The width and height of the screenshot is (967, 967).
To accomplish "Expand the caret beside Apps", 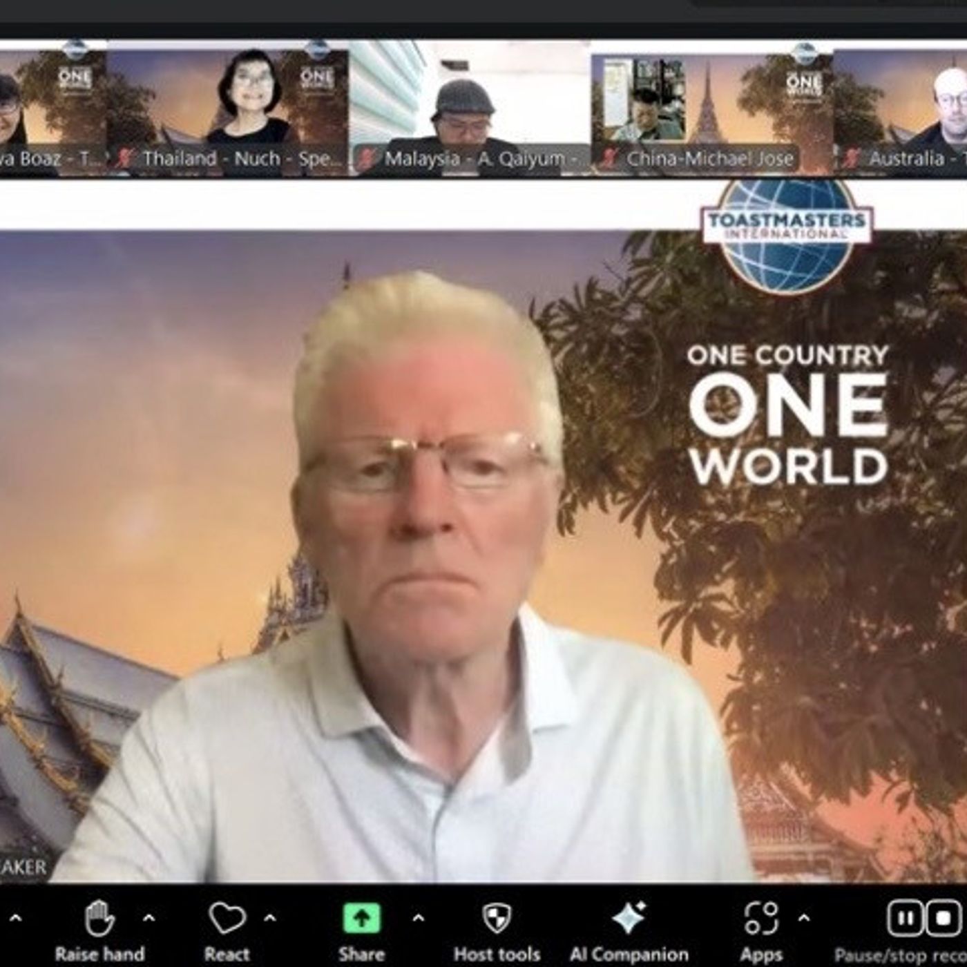I will [x=804, y=918].
